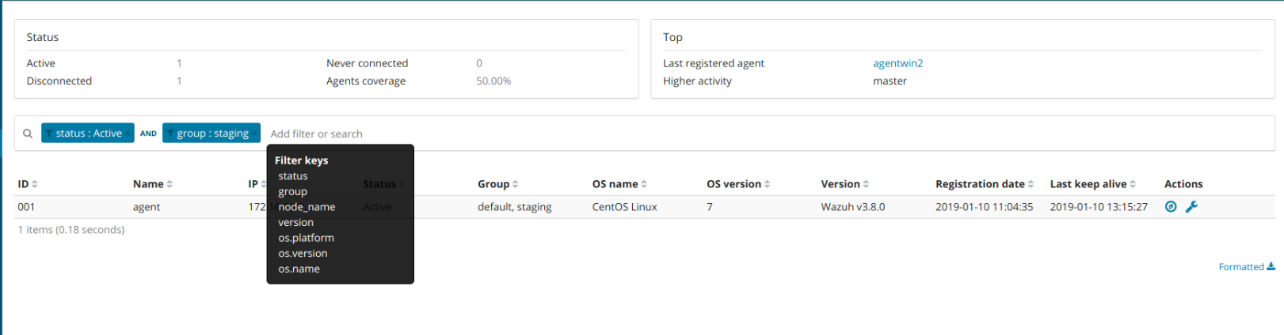Sort by OS version column
Viewport: 1284px width, 335px height.
coord(737,184)
